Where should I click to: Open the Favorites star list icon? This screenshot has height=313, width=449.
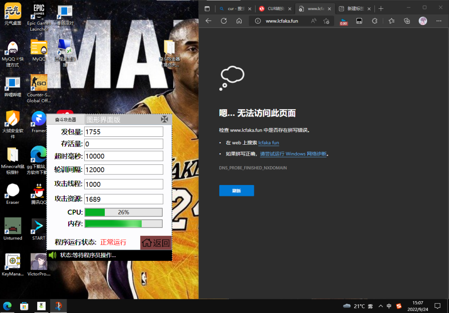[x=392, y=21]
